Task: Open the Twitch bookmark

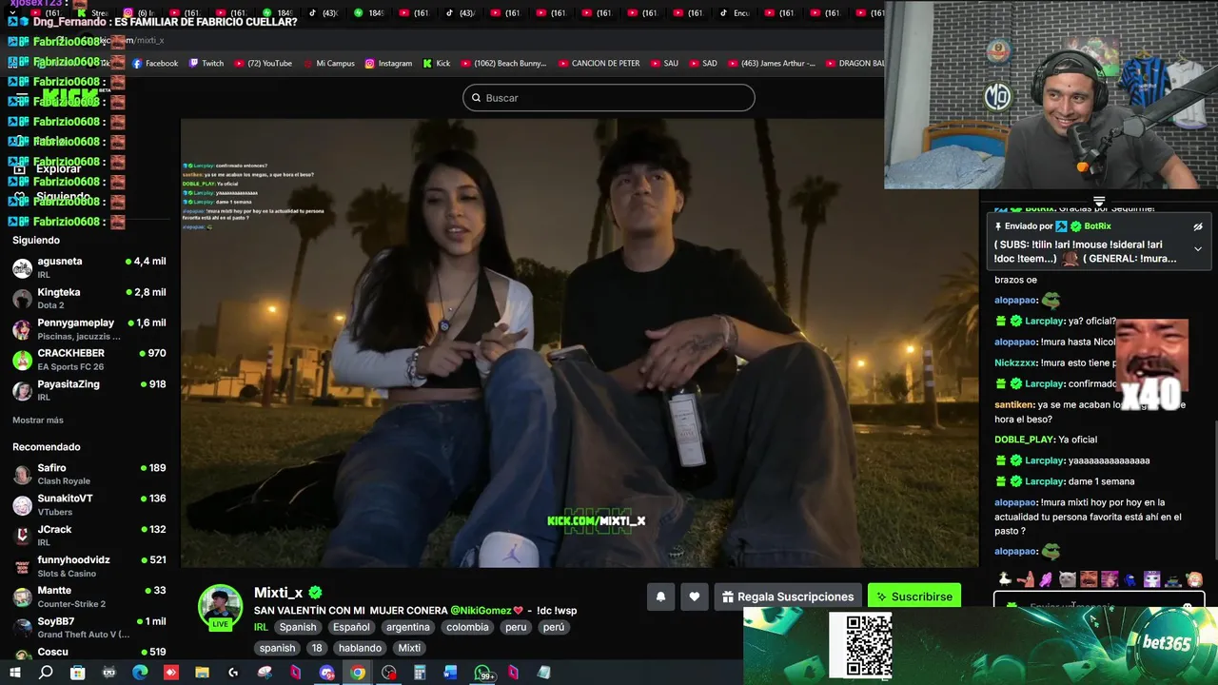Action: pyautogui.click(x=206, y=64)
